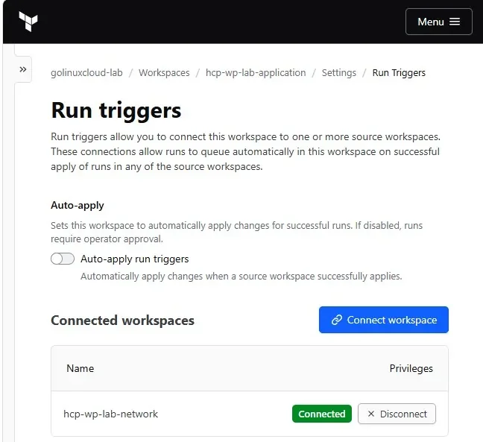Enable the Auto-apply run triggers toggle
This screenshot has width=483, height=442.
(63, 259)
